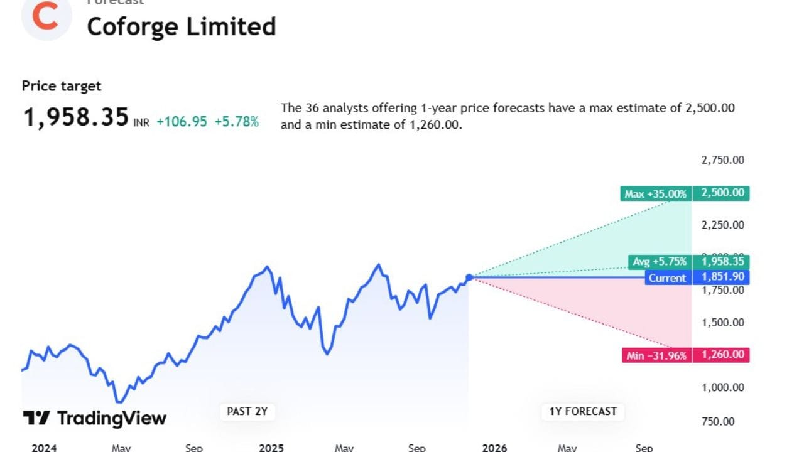This screenshot has width=804, height=452.
Task: Click the 1,851.90 current price value
Action: point(722,277)
